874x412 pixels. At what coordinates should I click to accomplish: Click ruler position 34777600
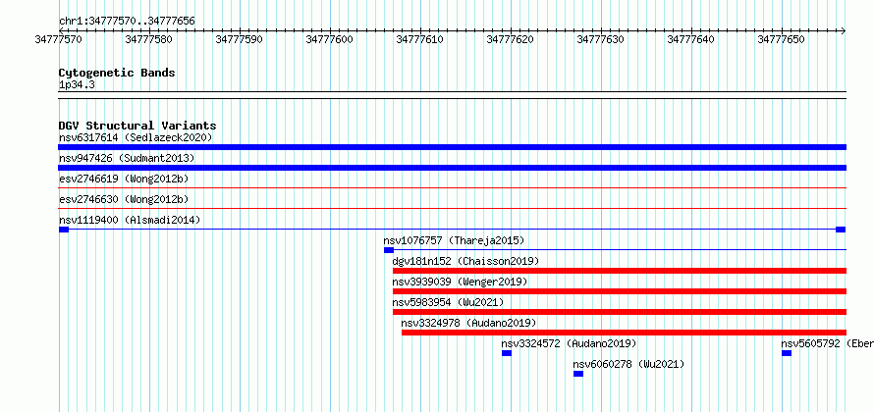329,39
